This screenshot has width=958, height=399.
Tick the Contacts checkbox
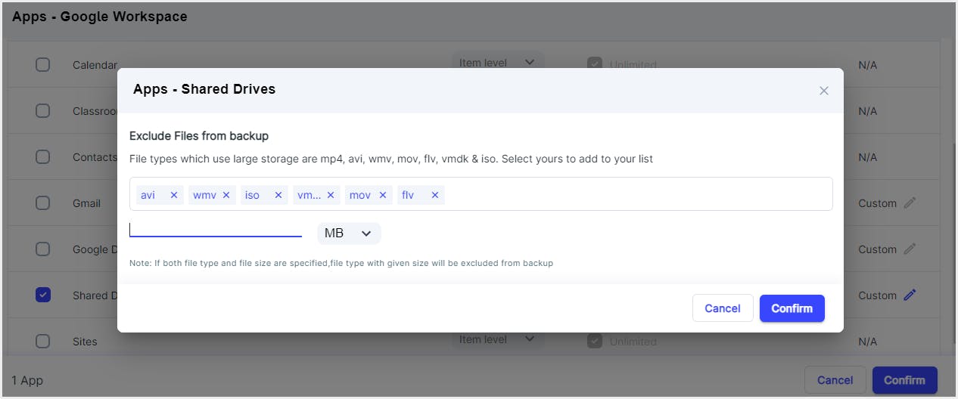click(43, 156)
